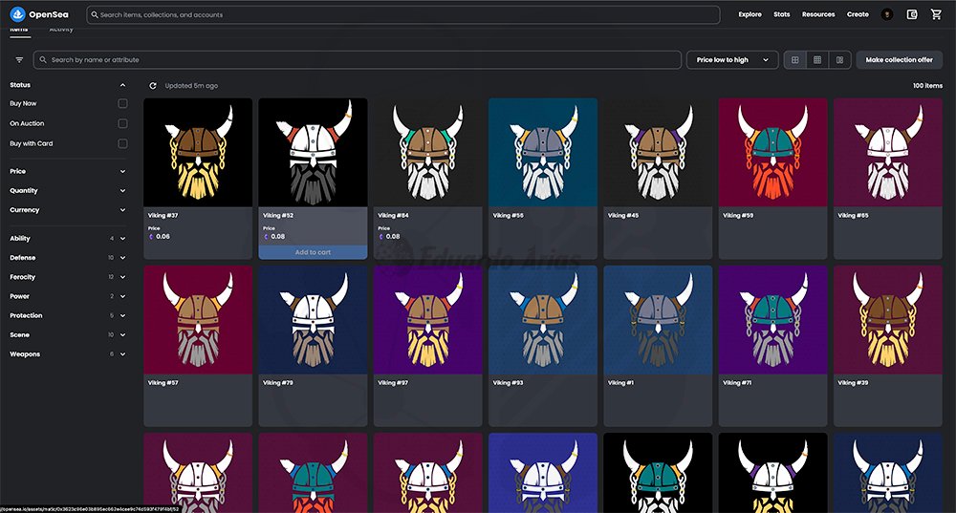The width and height of the screenshot is (956, 513).
Task: Switch to the Activity tab
Action: tap(61, 30)
